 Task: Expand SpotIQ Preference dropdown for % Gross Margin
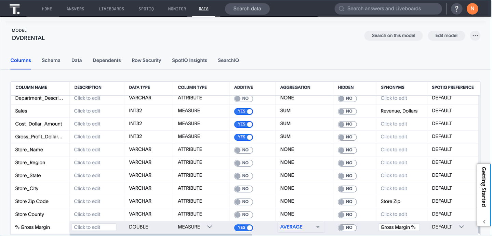click(x=461, y=227)
